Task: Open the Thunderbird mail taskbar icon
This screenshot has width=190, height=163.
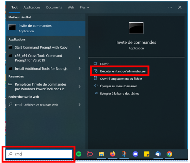Action: click(x=158, y=154)
